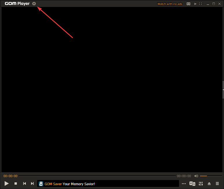
Task: Click the total duration display on right
Action: 184,176
